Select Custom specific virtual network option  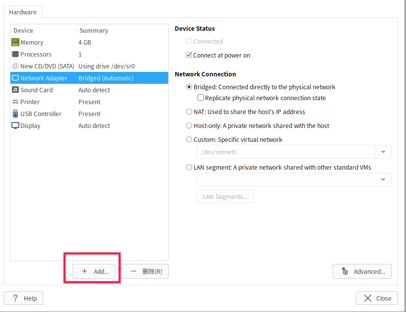[189, 139]
